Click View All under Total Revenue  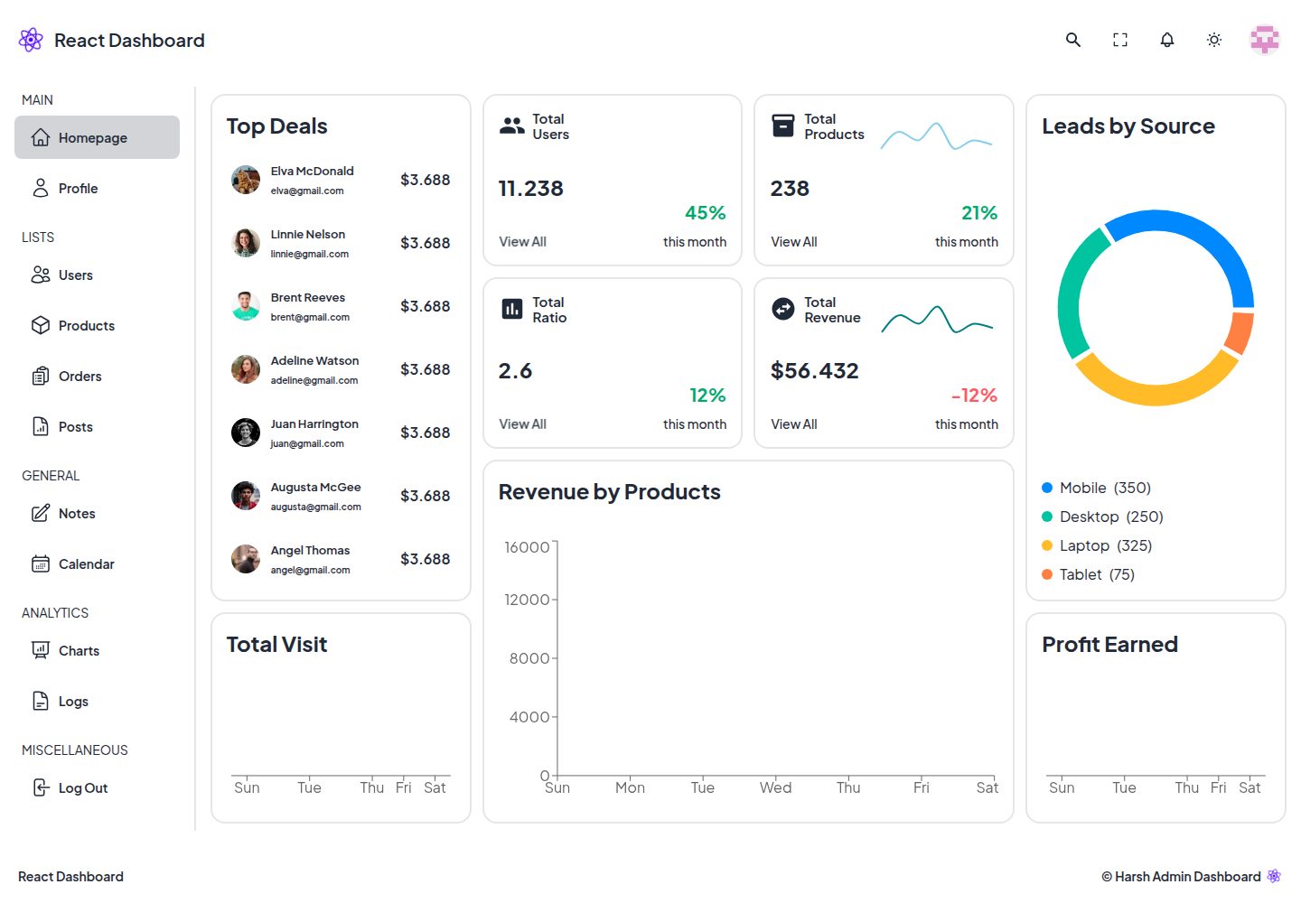pyautogui.click(x=794, y=424)
